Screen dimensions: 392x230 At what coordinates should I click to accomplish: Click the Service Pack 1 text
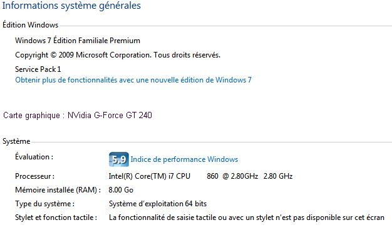click(x=38, y=69)
